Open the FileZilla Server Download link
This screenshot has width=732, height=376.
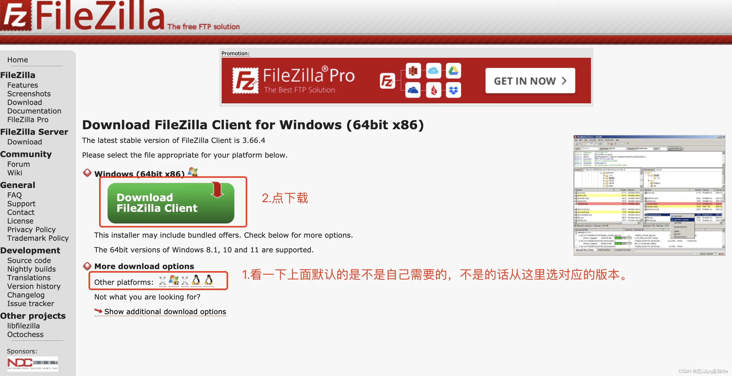click(25, 142)
